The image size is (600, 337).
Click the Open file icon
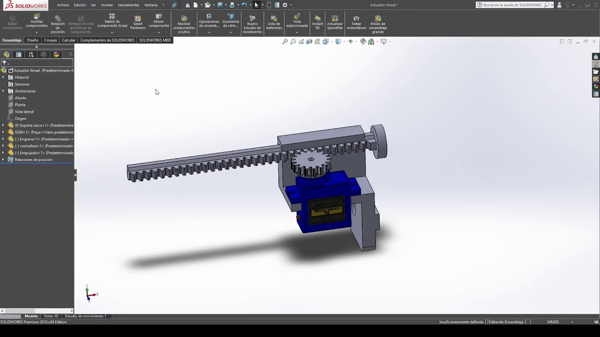pyautogui.click(x=207, y=5)
